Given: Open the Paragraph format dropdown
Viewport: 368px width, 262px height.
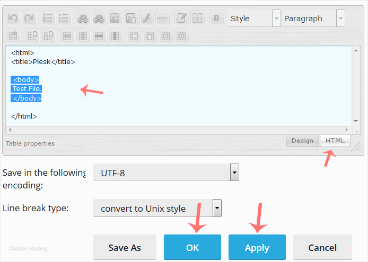Looking at the screenshot, I should [314, 19].
